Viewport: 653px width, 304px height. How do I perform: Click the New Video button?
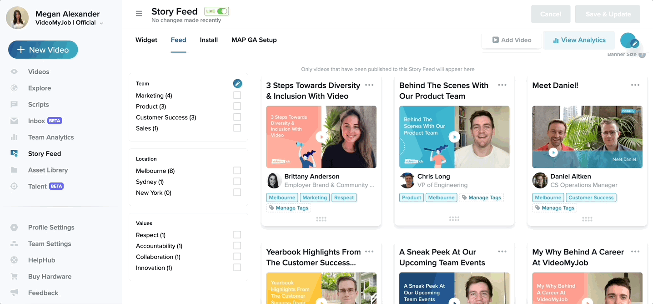coord(43,50)
